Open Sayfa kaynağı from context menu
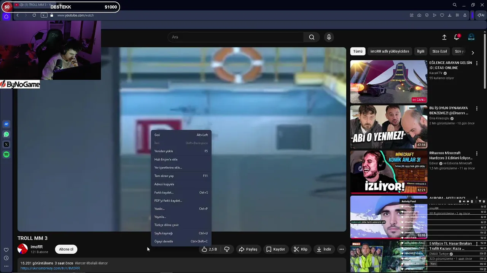The image size is (487, 273). [x=181, y=233]
